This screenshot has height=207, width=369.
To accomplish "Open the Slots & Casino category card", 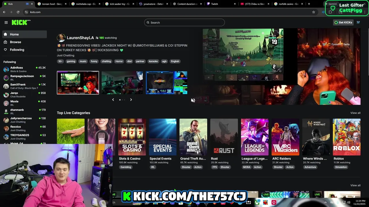I will click(132, 137).
